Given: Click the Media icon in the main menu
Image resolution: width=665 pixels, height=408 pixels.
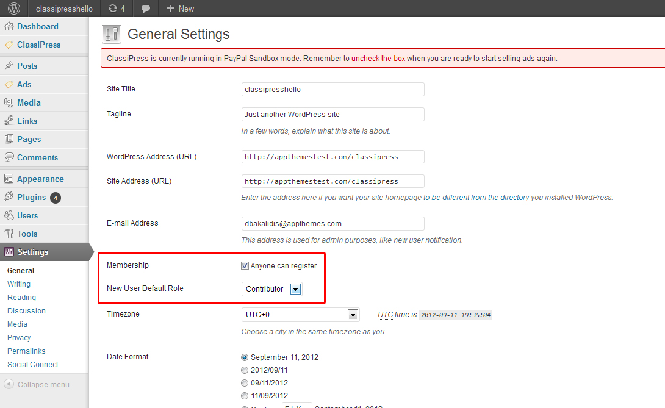Looking at the screenshot, I should point(9,102).
